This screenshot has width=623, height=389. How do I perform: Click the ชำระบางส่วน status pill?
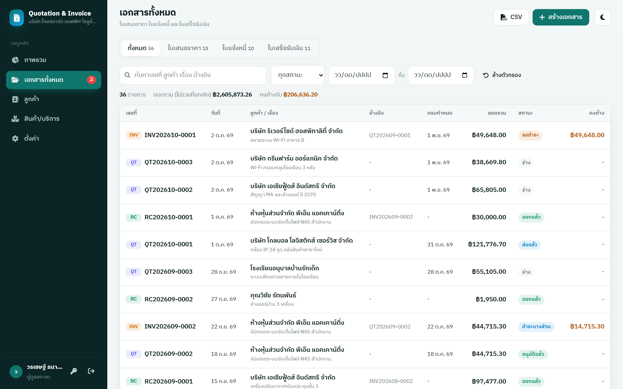pyautogui.click(x=536, y=327)
